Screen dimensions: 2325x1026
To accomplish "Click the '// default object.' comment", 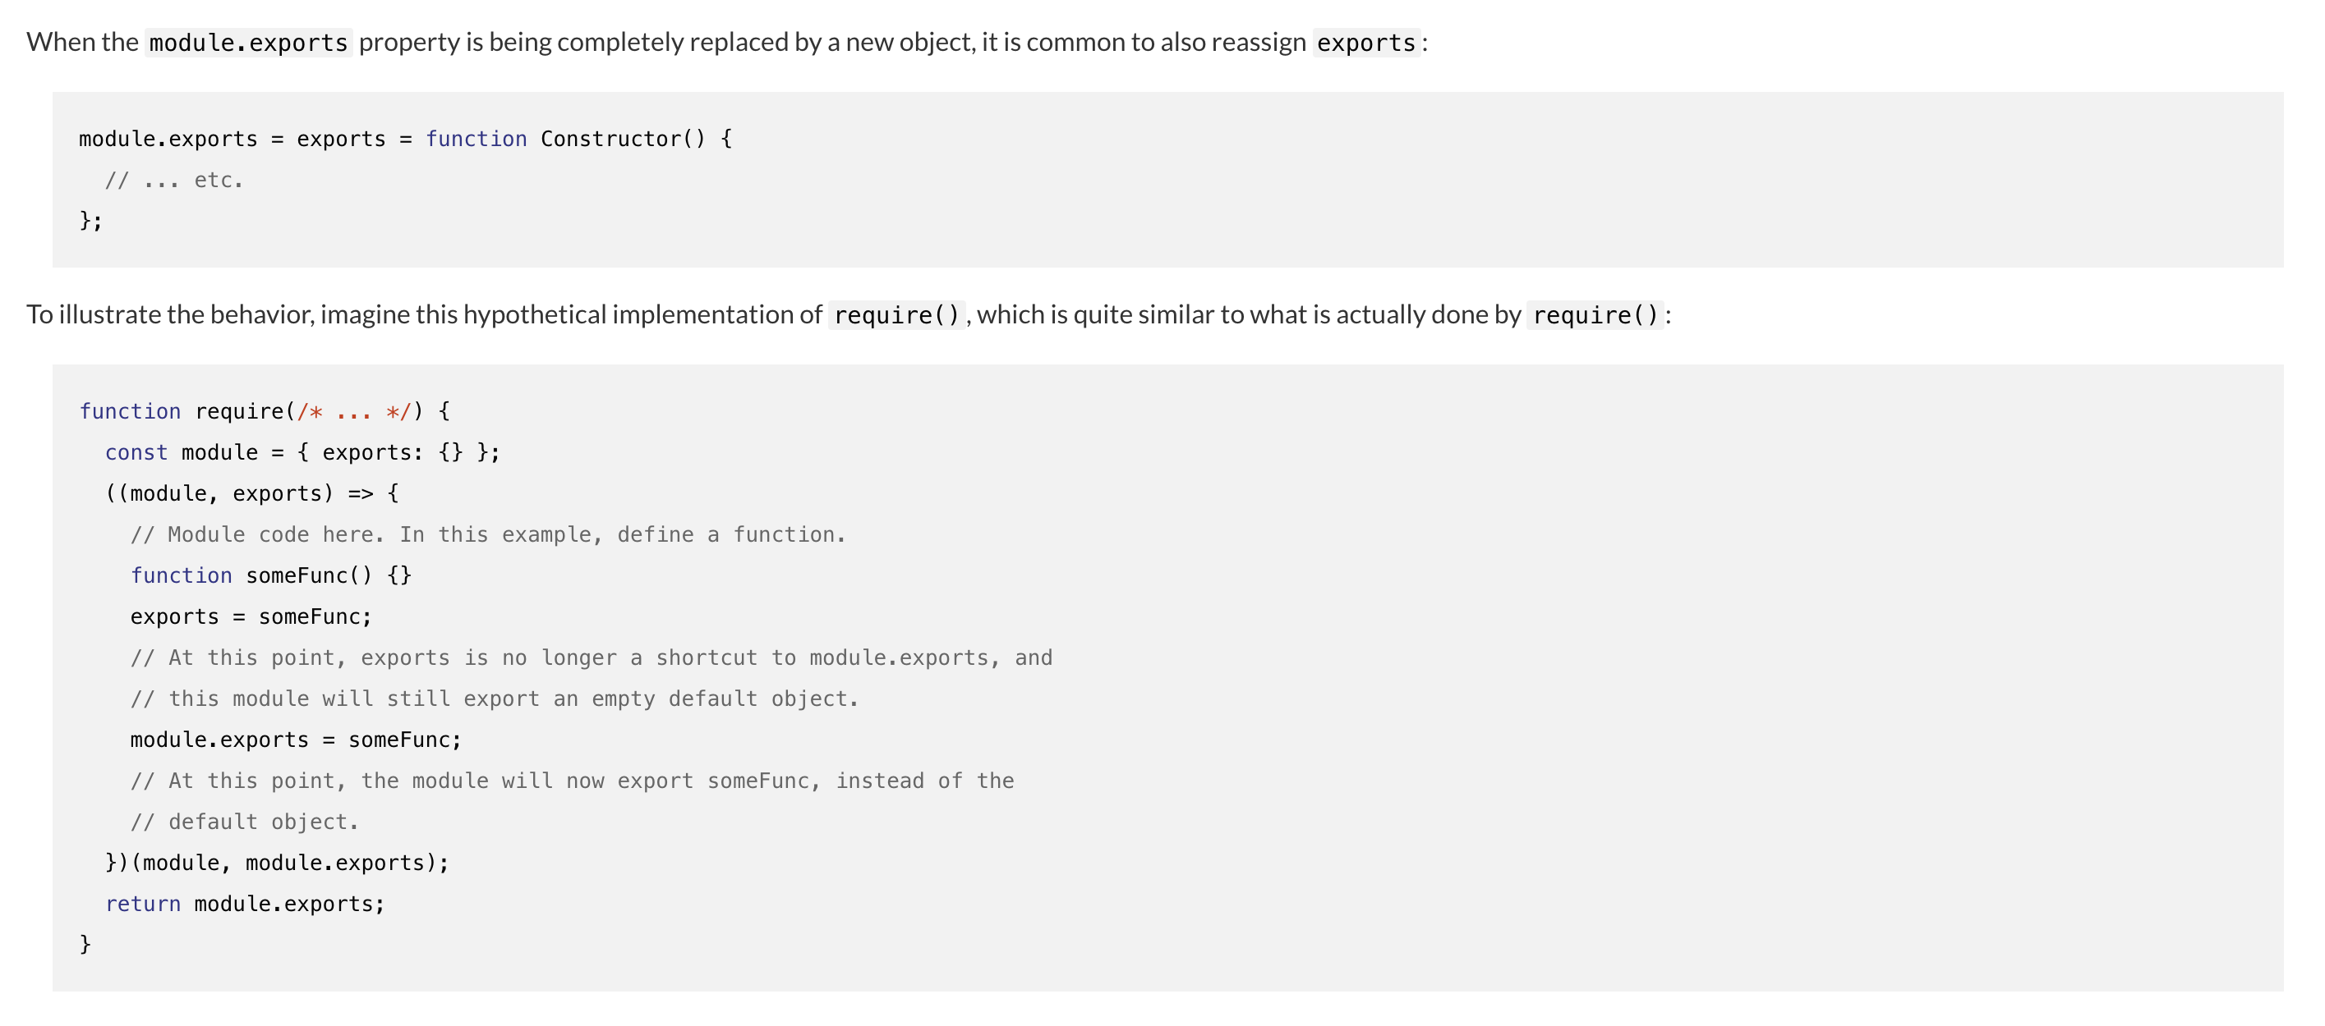I will click(245, 822).
